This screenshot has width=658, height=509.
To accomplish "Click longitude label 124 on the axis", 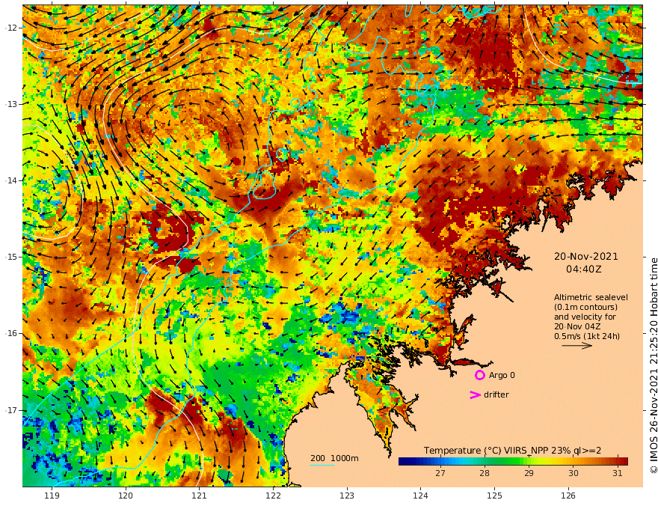I will coord(420,496).
